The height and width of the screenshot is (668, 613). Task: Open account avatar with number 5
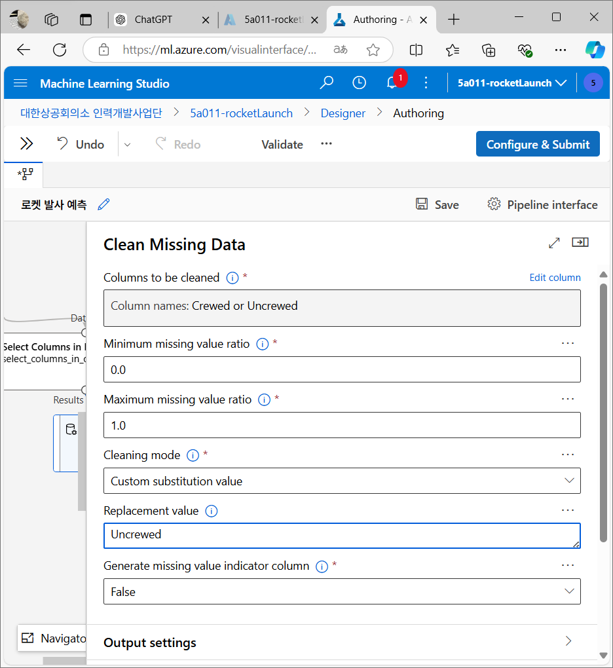[593, 83]
